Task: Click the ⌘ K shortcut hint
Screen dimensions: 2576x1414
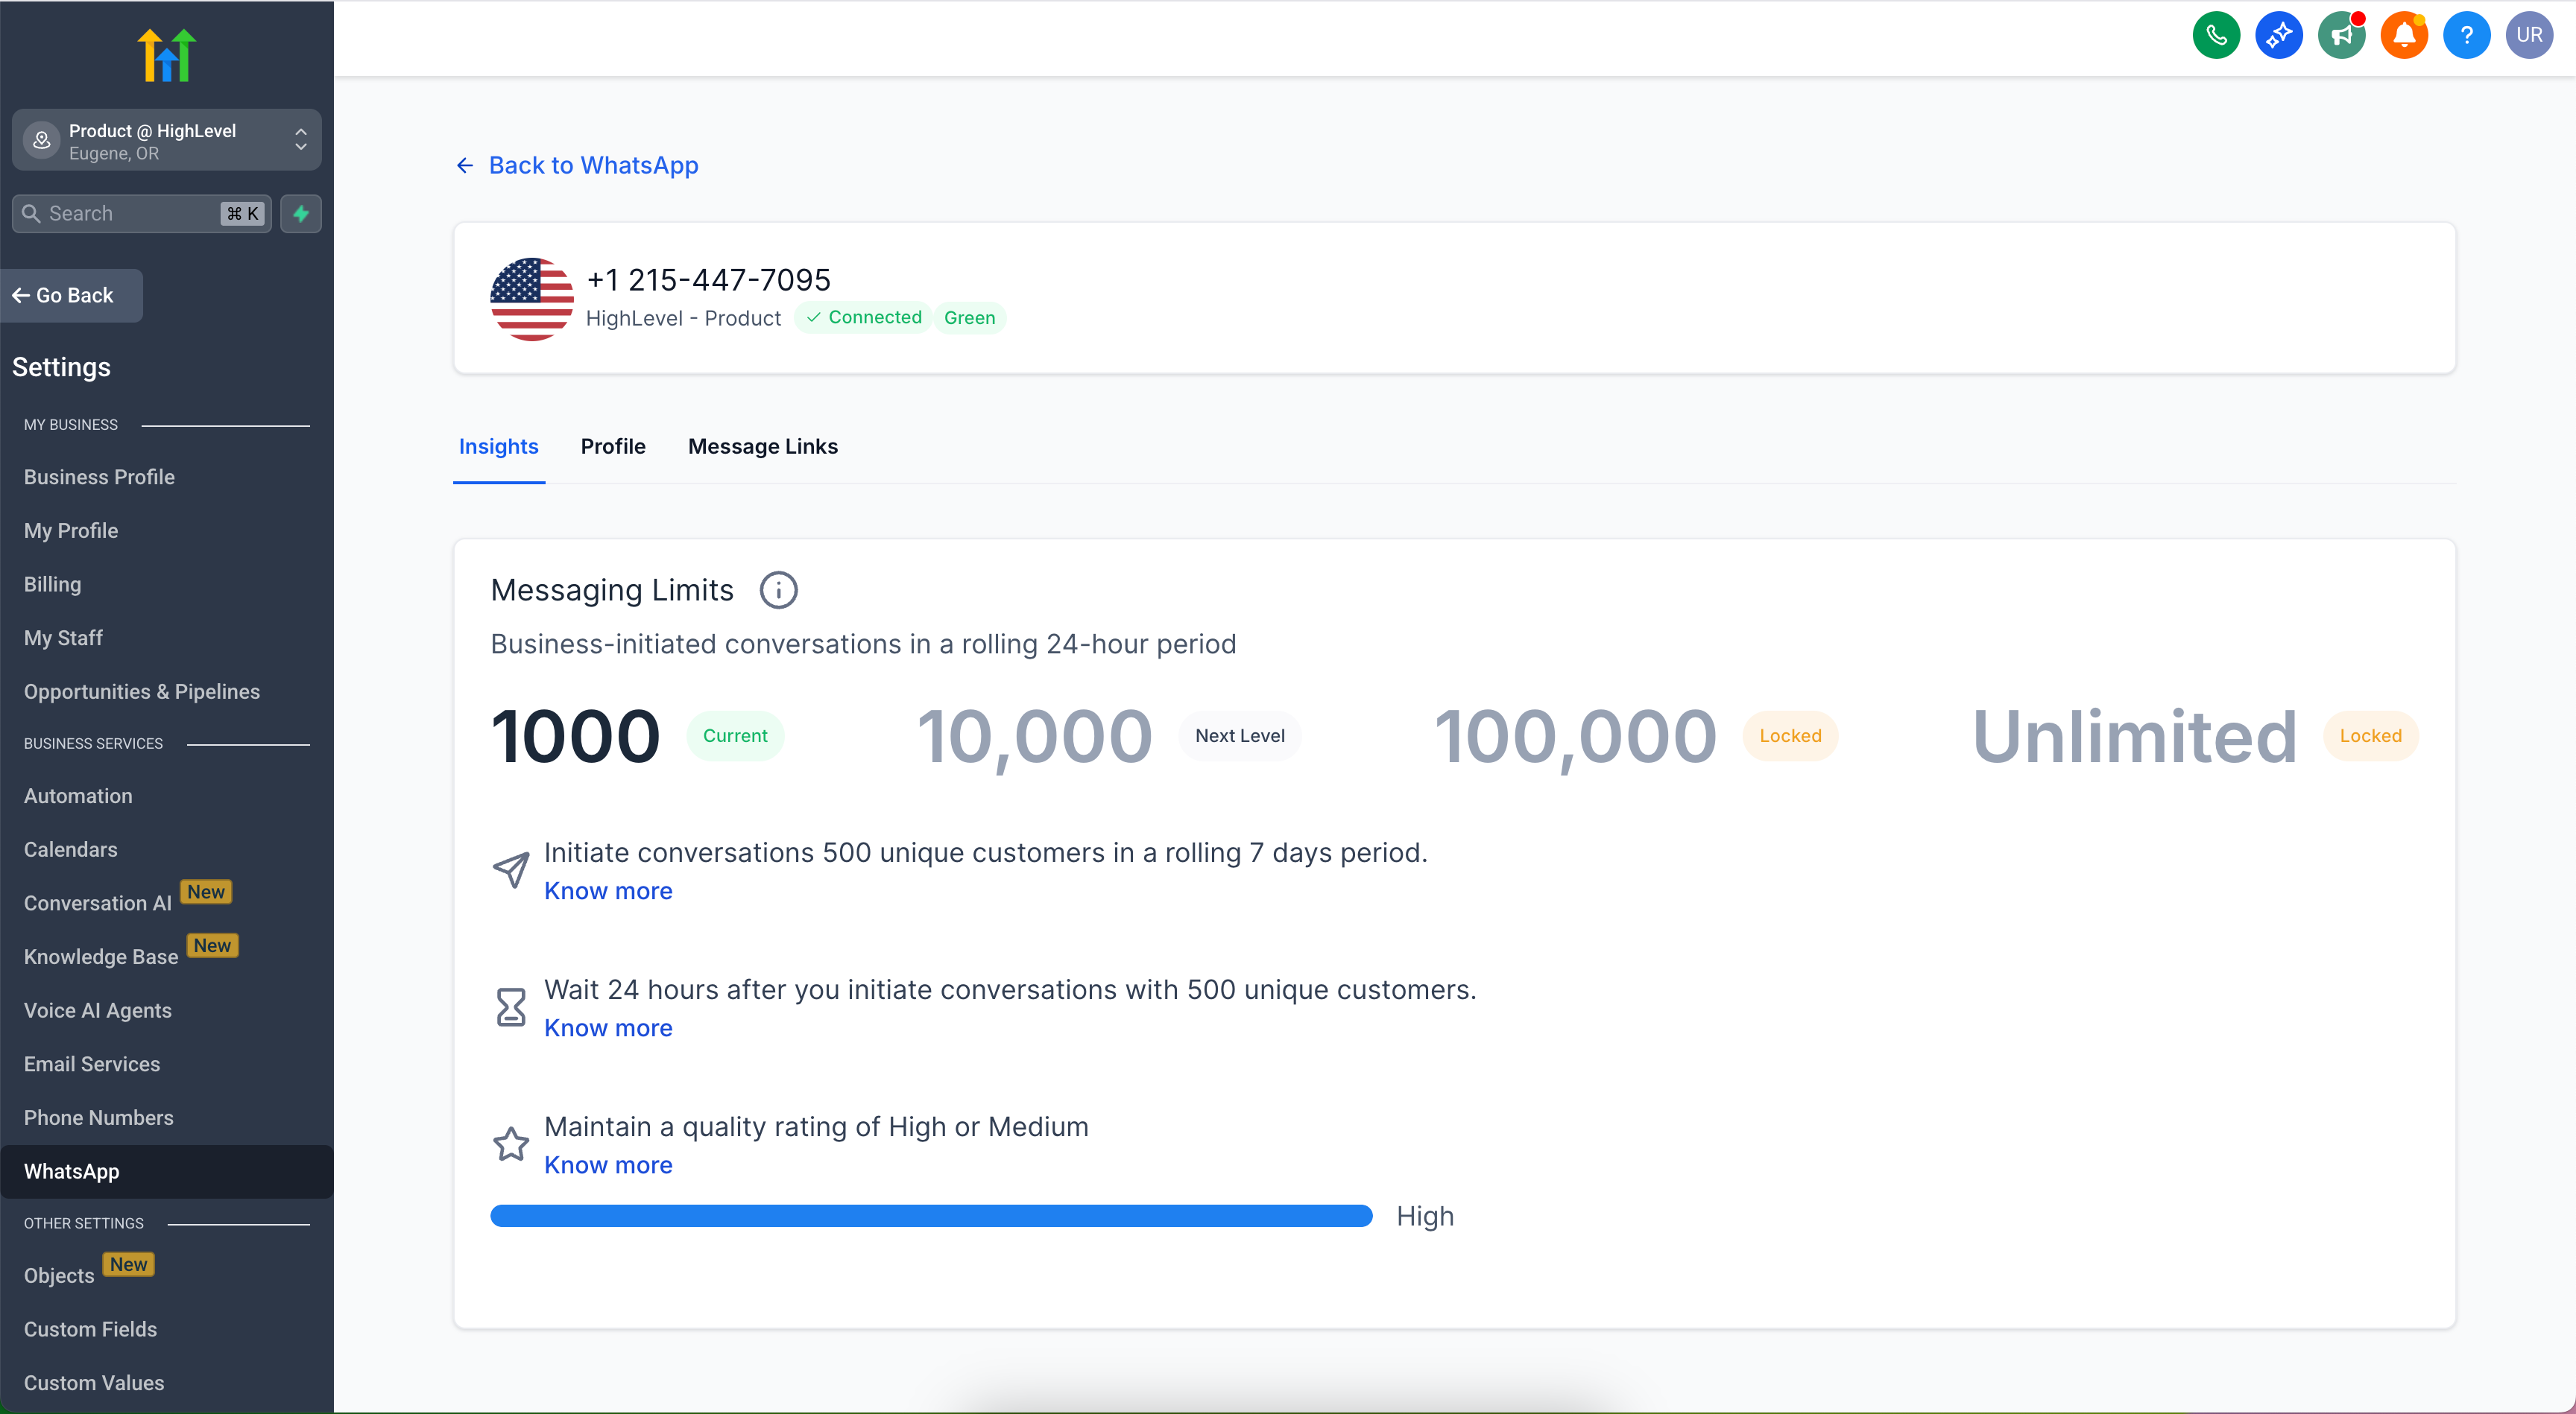Action: click(x=243, y=213)
